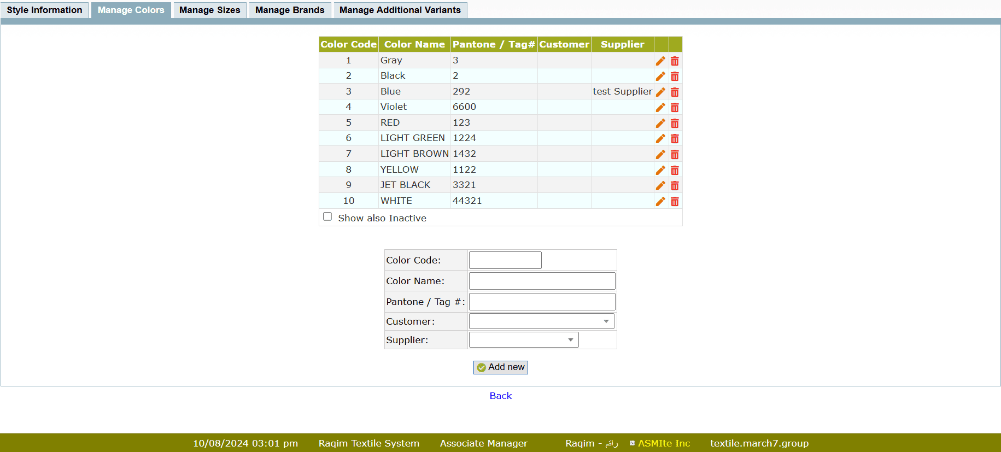Screen dimensions: 1001x452
Task: Remove the LIGHT BROWN color
Action: tap(675, 155)
